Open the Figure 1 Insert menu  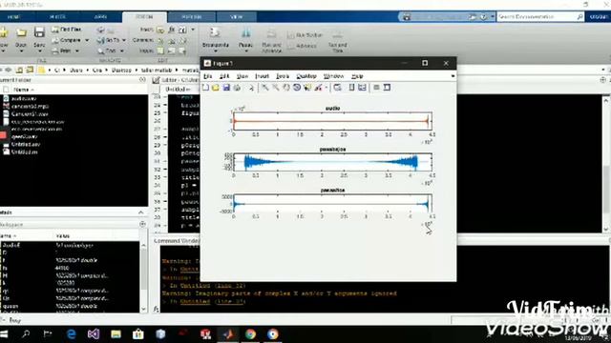(x=262, y=76)
